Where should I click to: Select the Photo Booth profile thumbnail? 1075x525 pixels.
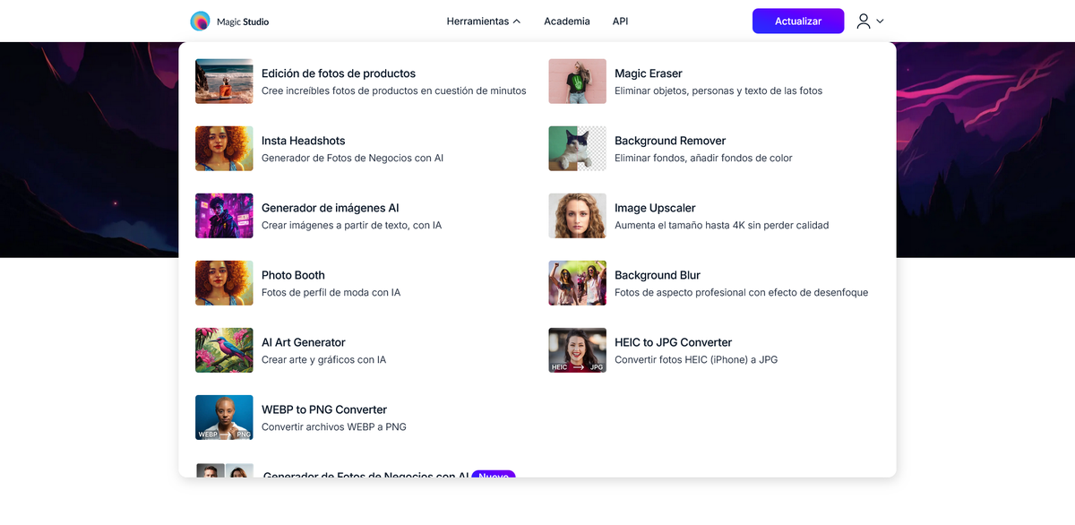point(224,282)
